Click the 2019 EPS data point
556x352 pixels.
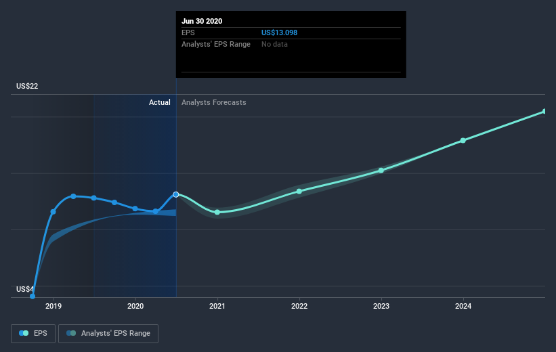[x=54, y=212]
